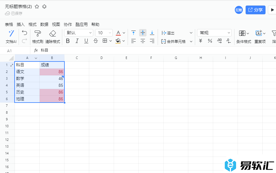Click the expand icon on row 1
This screenshot has height=173, width=276.
[12, 65]
